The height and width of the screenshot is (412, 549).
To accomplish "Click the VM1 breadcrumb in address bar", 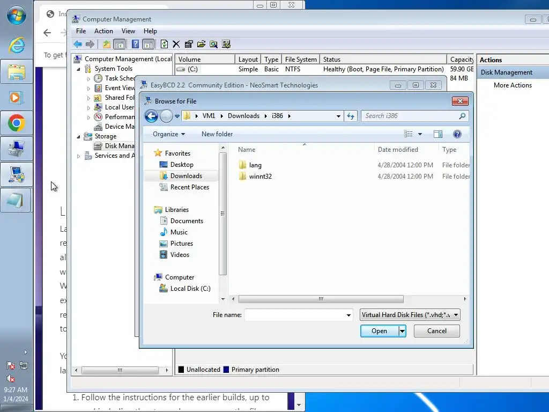I will pos(209,116).
